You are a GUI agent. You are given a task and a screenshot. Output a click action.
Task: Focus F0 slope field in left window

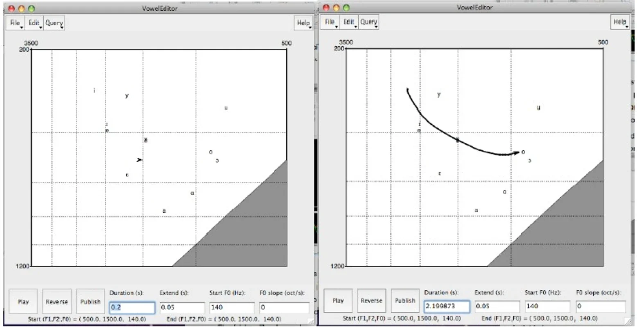(x=284, y=307)
